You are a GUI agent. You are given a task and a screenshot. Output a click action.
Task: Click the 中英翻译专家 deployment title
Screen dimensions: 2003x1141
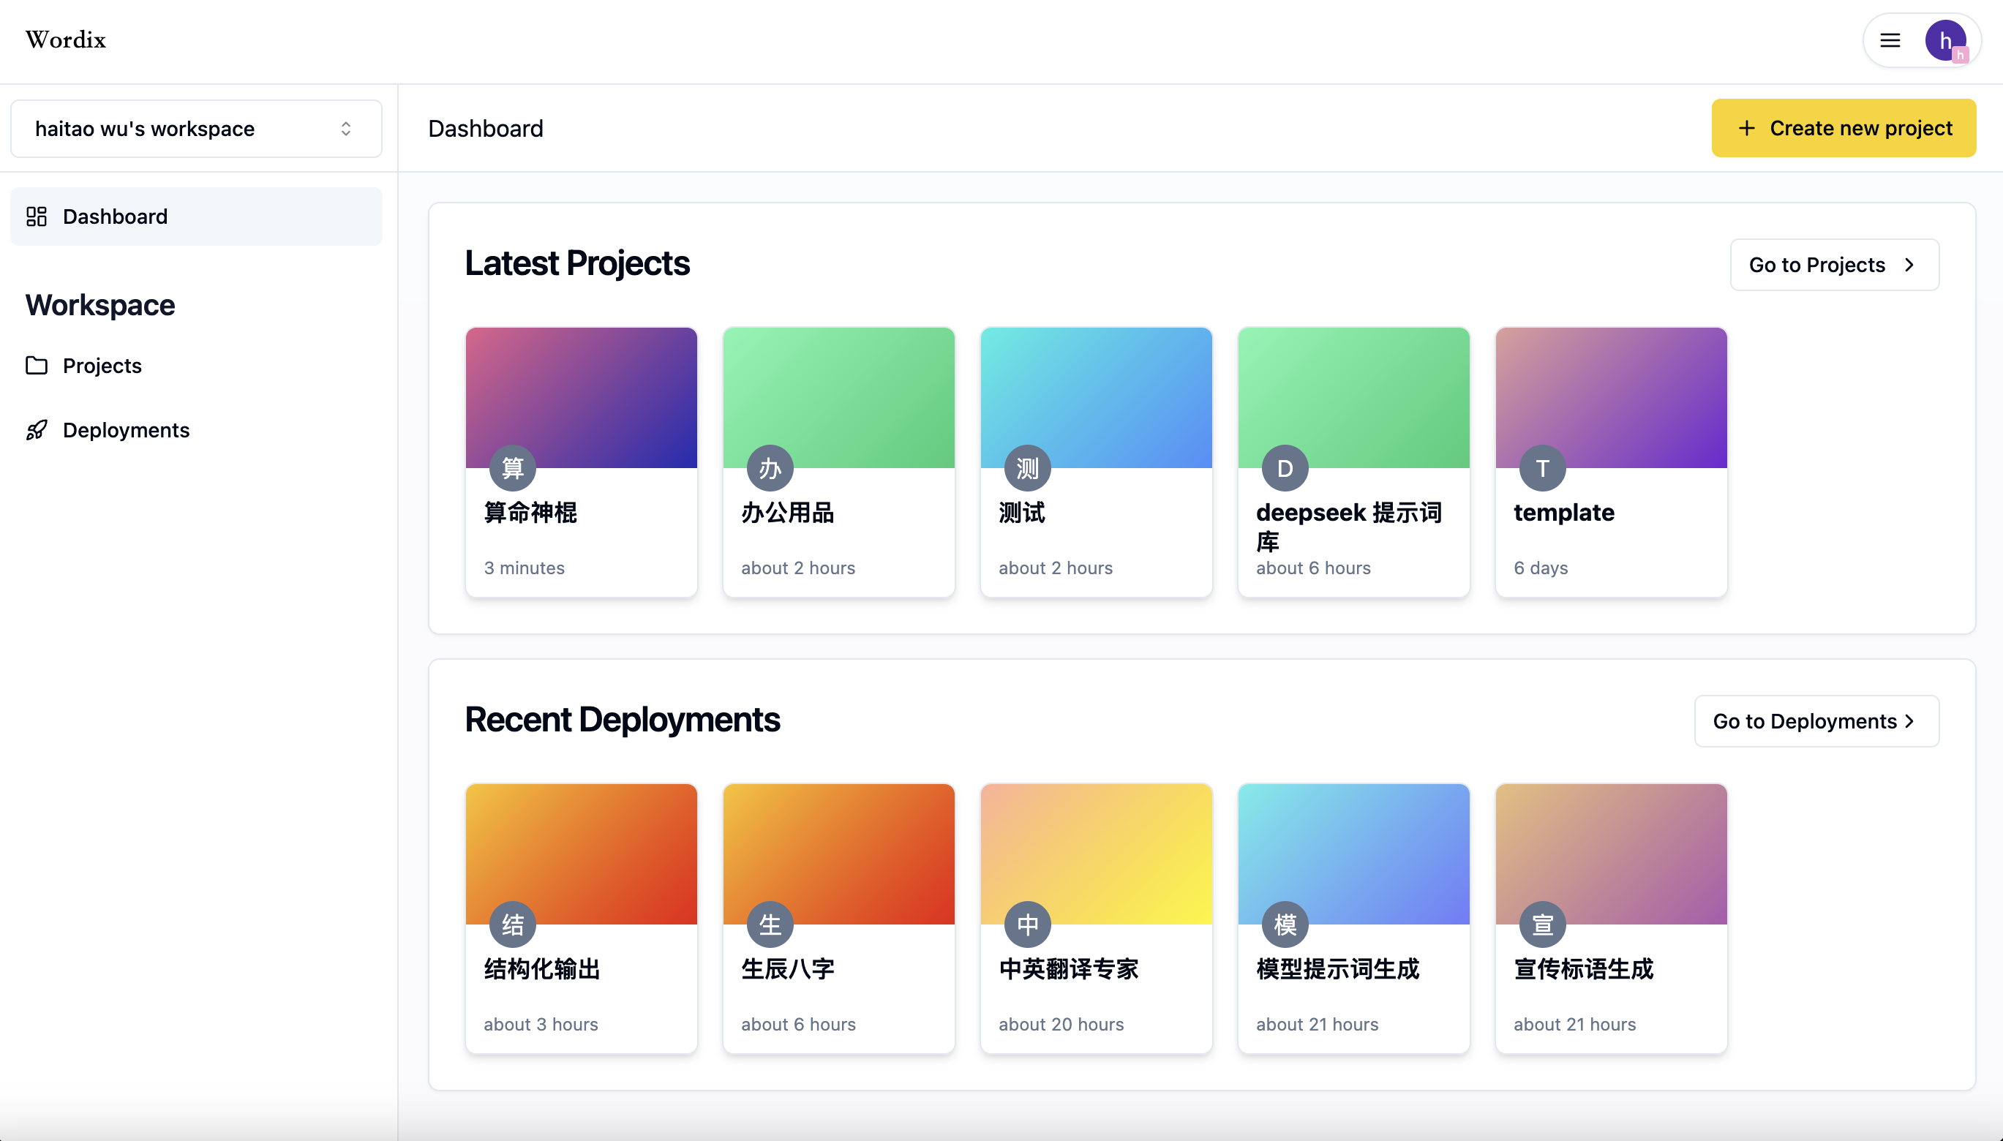[1069, 969]
